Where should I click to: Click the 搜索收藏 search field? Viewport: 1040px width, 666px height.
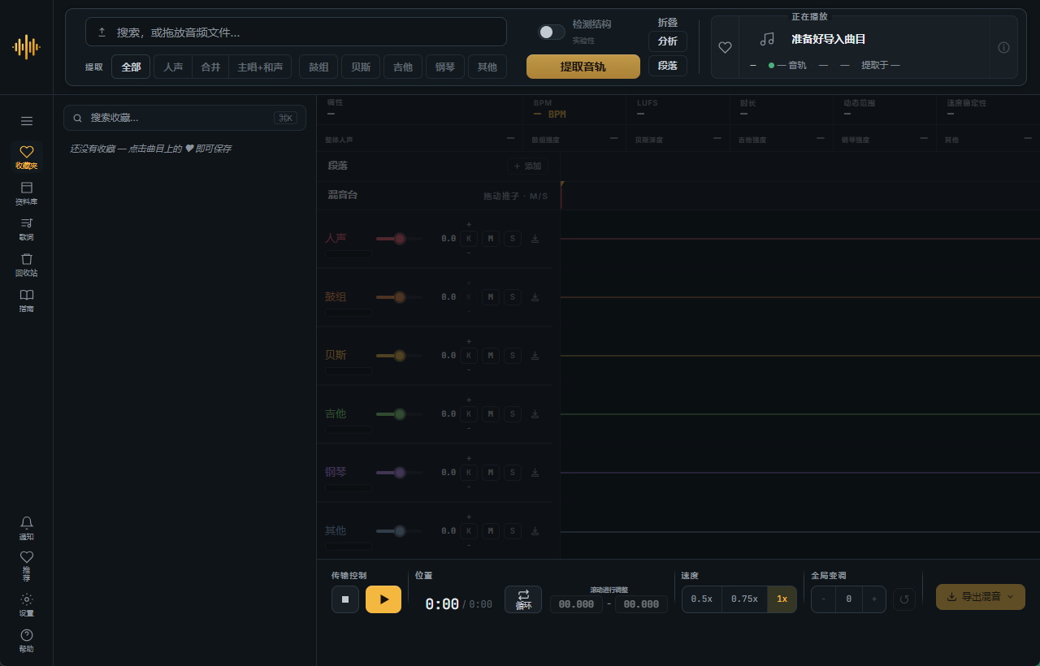point(184,118)
